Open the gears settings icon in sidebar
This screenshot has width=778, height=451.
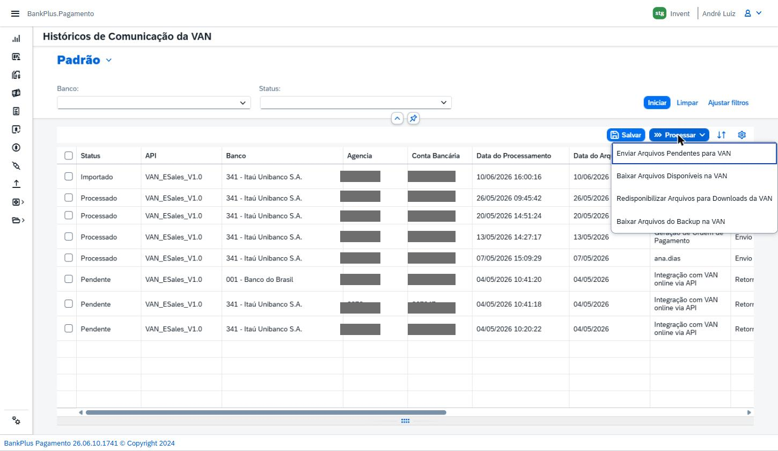point(16,421)
